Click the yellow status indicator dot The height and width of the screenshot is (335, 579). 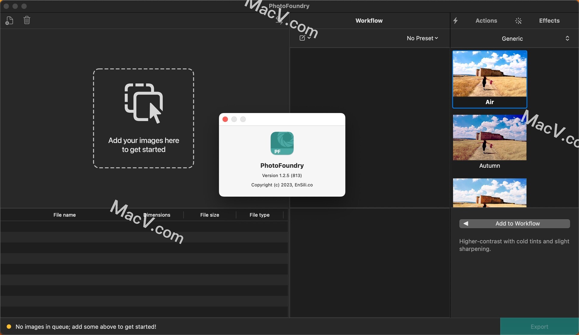[x=9, y=327]
